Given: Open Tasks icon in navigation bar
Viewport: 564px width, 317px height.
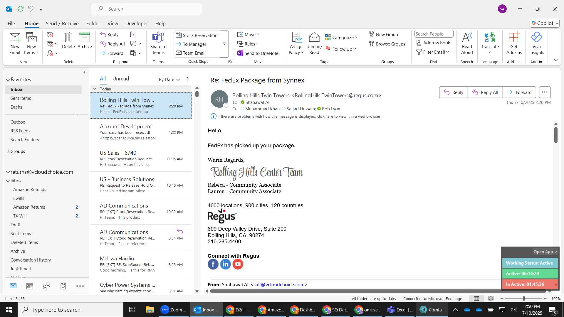Looking at the screenshot, I should coord(63,286).
